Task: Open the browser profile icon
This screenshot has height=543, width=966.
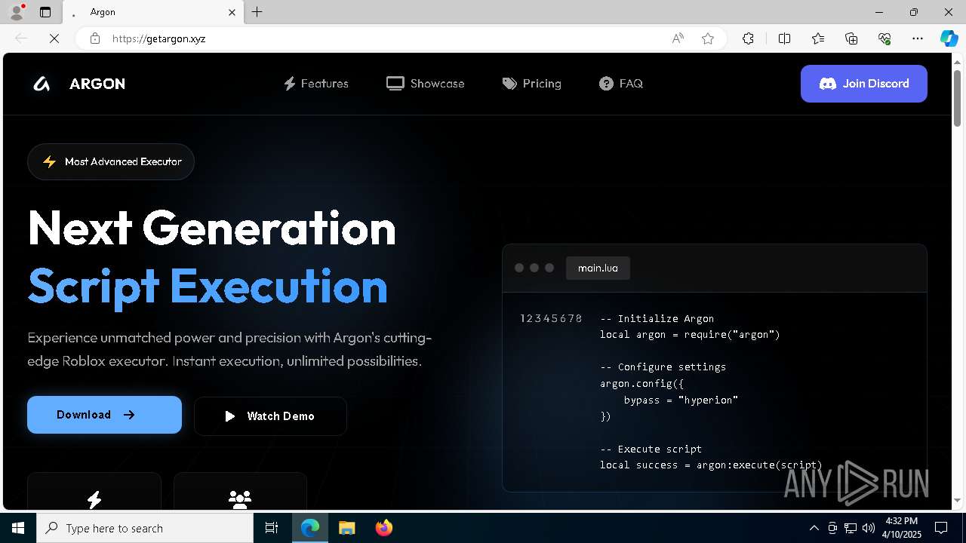Action: coord(16,12)
